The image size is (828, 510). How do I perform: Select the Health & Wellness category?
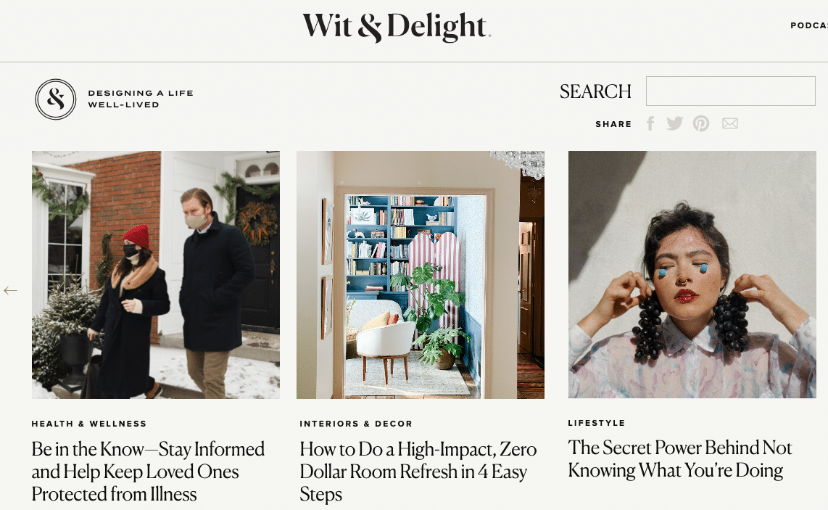point(88,424)
